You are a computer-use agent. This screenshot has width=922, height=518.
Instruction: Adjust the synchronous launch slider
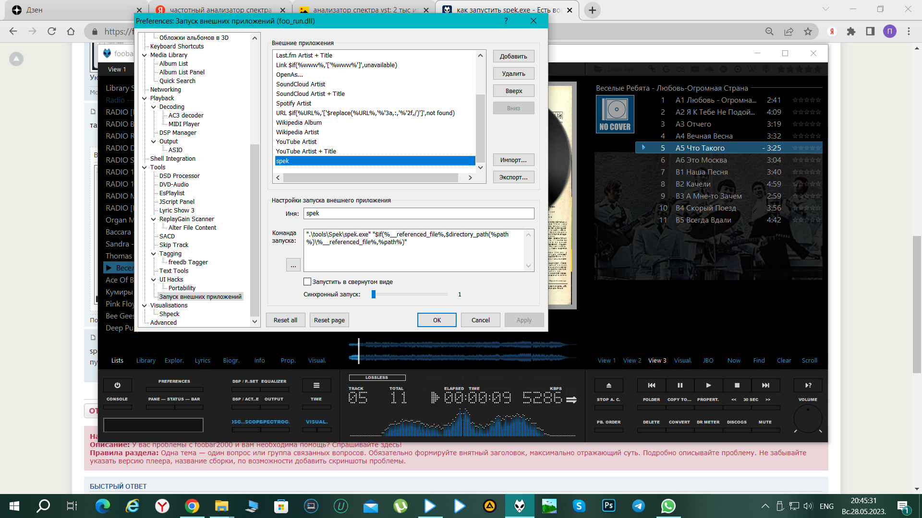(x=374, y=294)
